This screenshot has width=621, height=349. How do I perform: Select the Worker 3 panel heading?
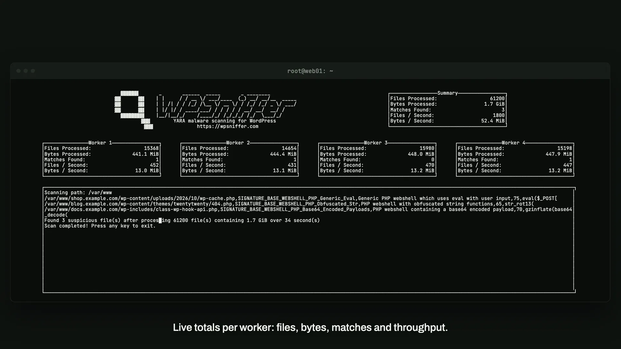point(376,143)
